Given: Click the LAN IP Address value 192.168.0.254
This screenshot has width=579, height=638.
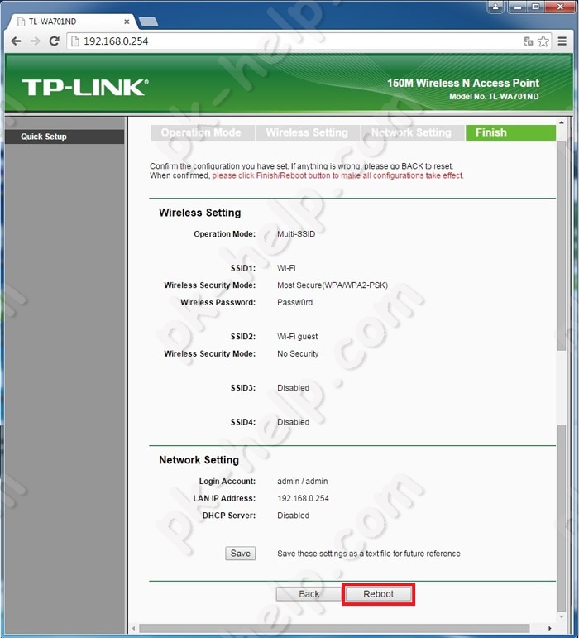Looking at the screenshot, I should (x=303, y=498).
